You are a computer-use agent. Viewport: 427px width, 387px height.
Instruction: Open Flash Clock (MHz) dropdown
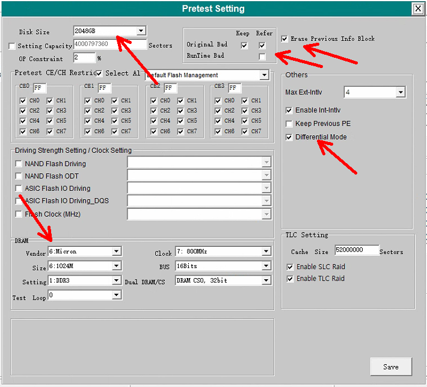pos(266,214)
